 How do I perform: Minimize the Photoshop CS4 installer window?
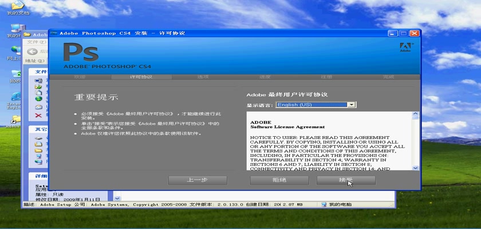click(x=392, y=33)
